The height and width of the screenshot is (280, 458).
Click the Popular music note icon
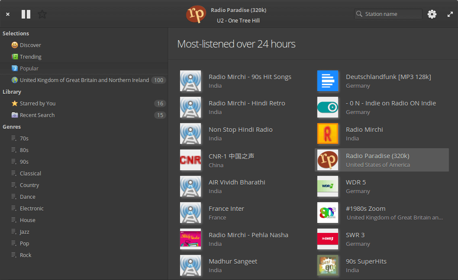(15, 68)
